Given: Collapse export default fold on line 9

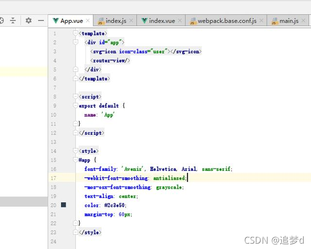Looking at the screenshot, I should coord(75,106).
